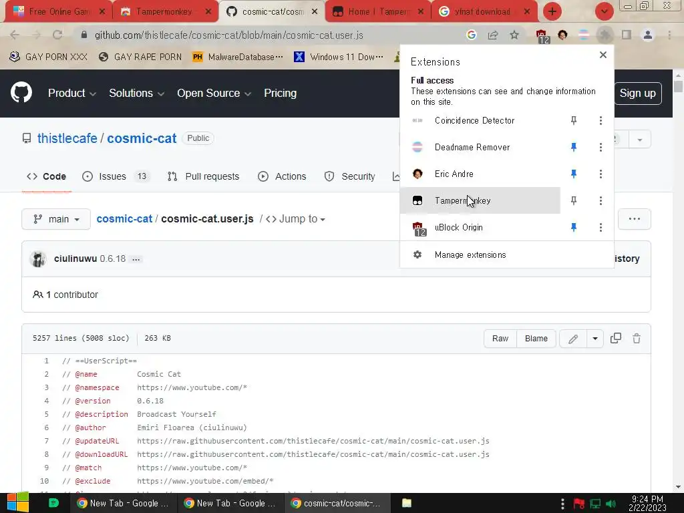Image resolution: width=684 pixels, height=513 pixels.
Task: Open the side panel icon
Action: tap(627, 35)
